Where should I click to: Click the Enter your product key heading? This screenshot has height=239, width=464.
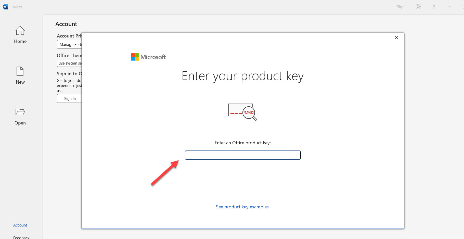243,76
